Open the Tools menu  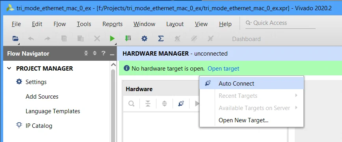pyautogui.click(x=84, y=24)
